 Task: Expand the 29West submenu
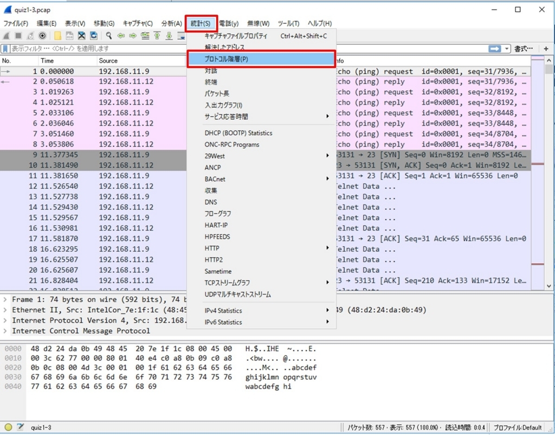327,156
